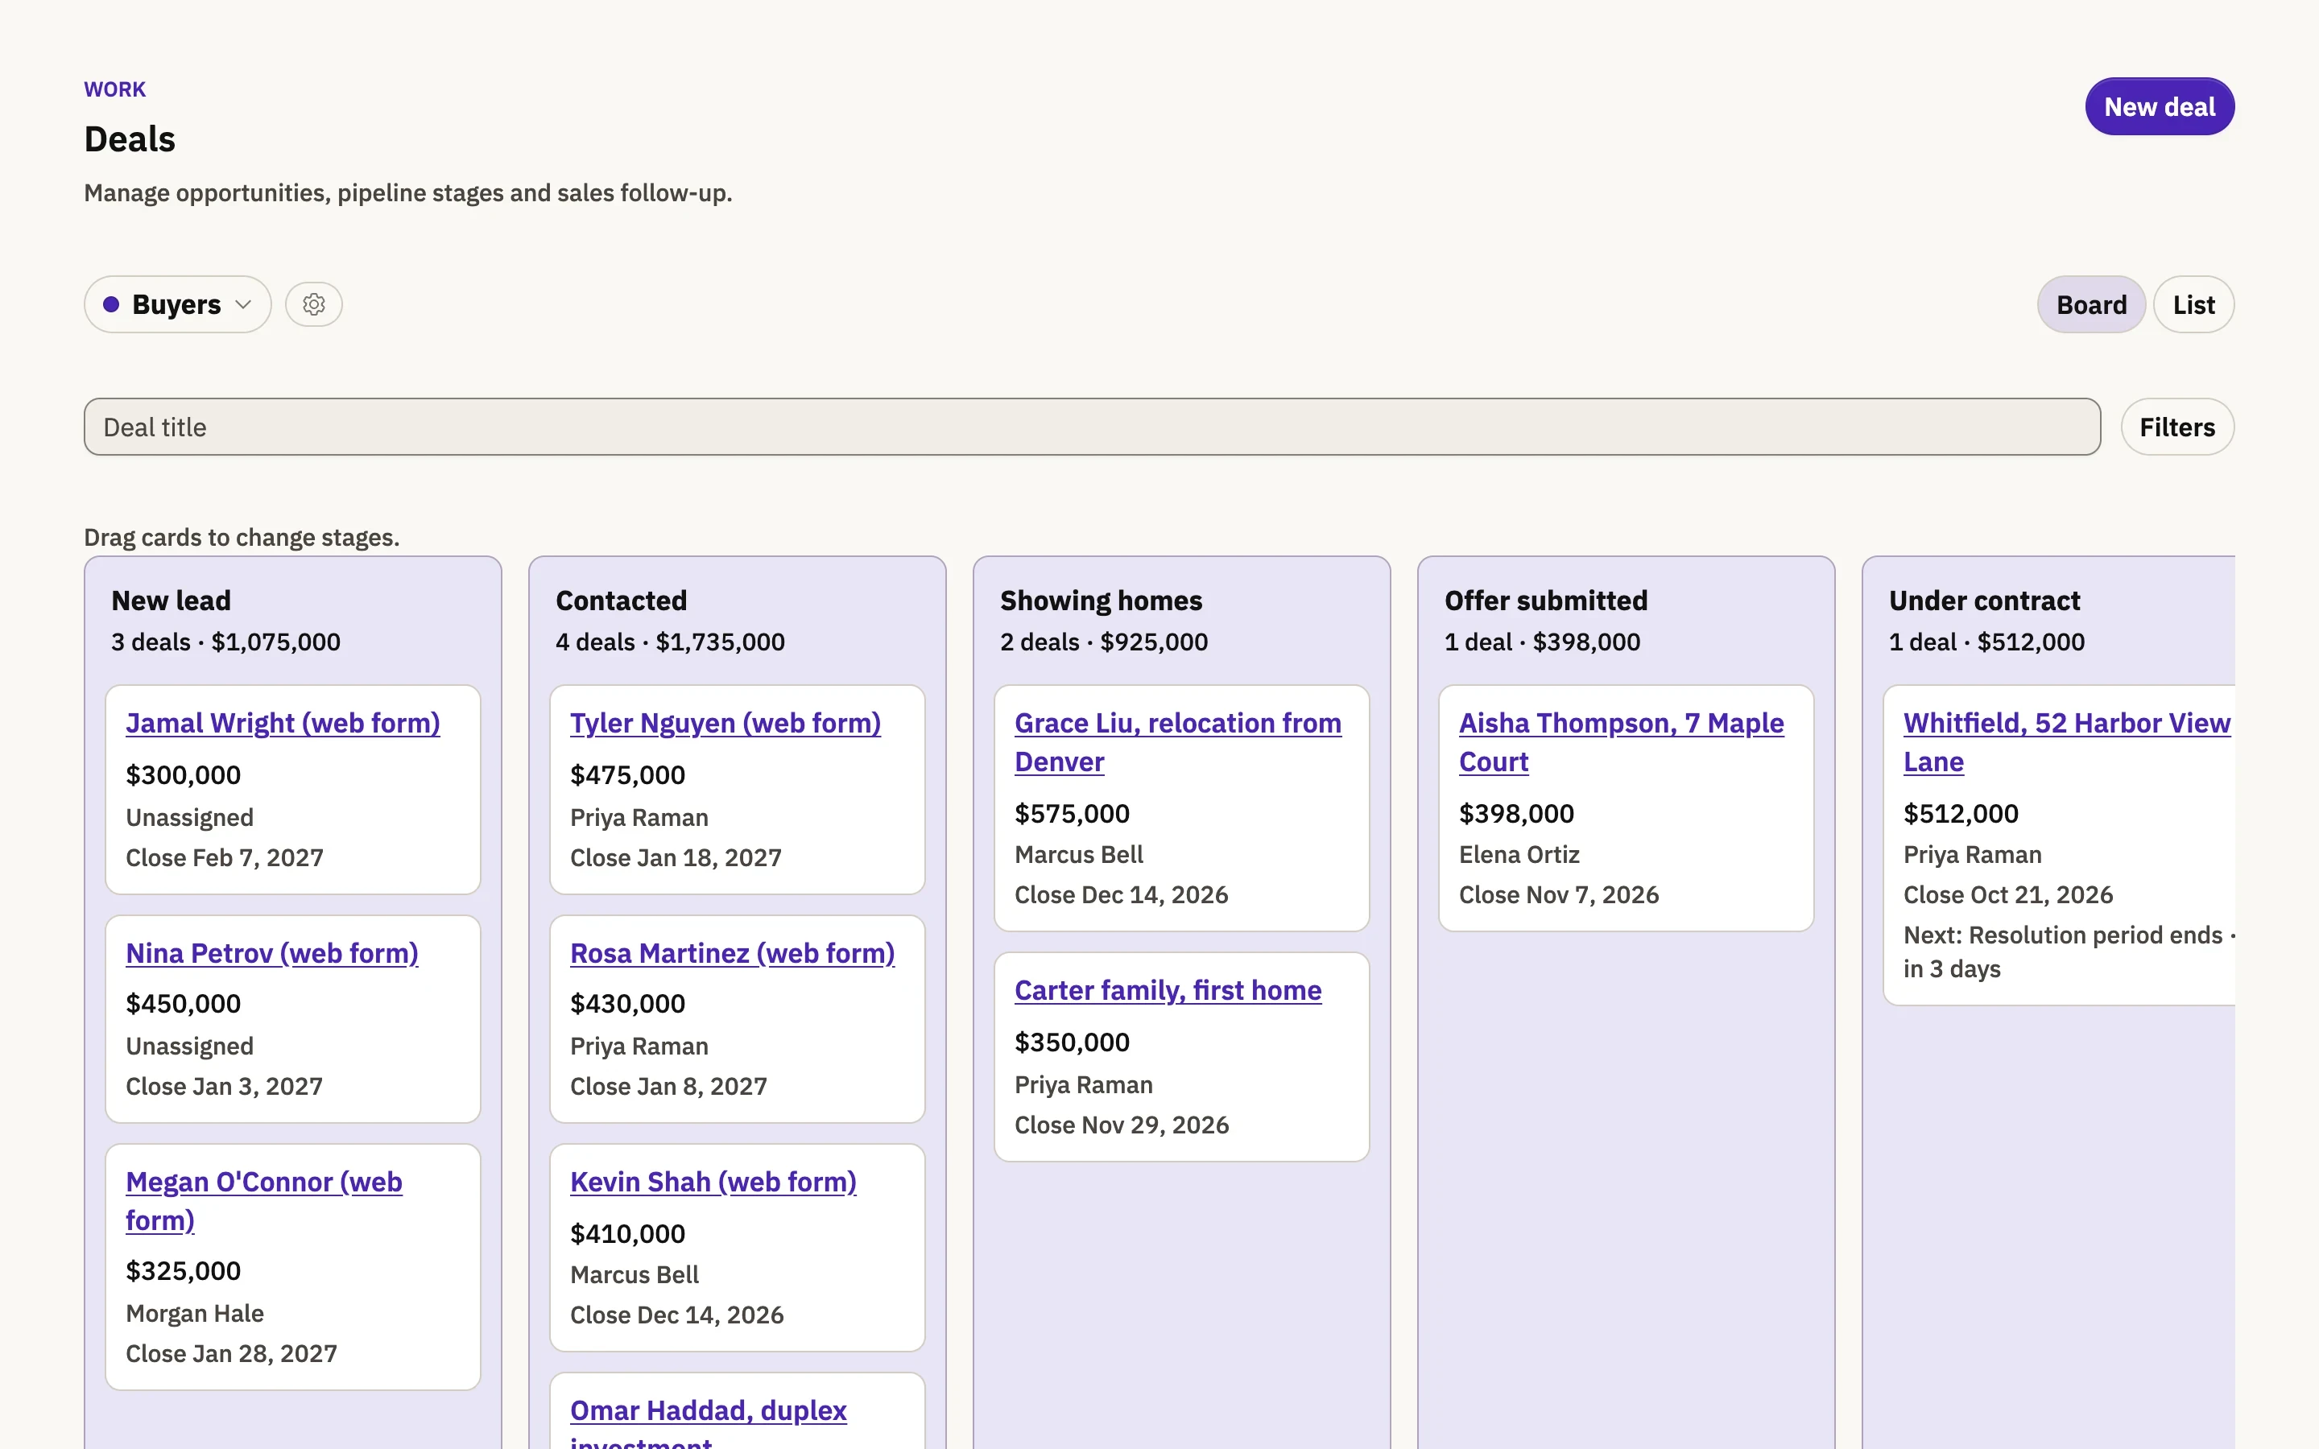Open Jamal Wright (web form) deal
The image size is (2319, 1449).
[283, 723]
